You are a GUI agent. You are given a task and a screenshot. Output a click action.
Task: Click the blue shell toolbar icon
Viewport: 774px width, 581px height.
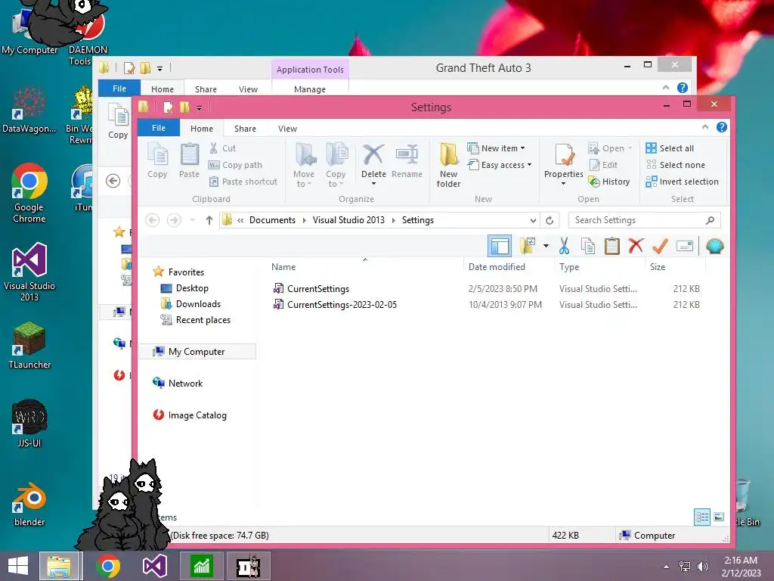[715, 246]
